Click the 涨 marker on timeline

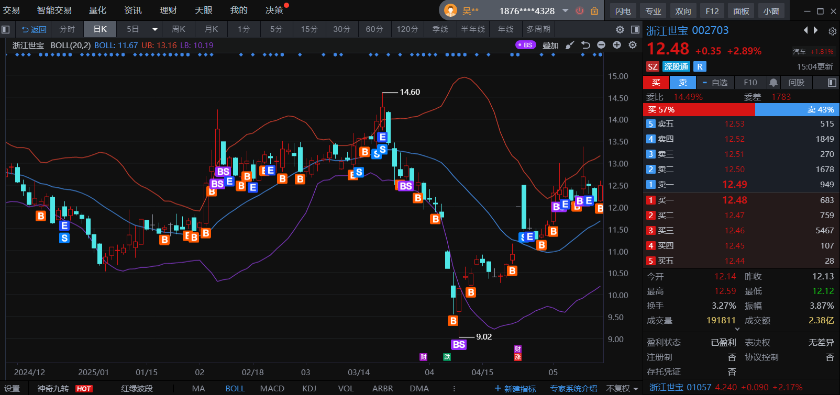517,357
